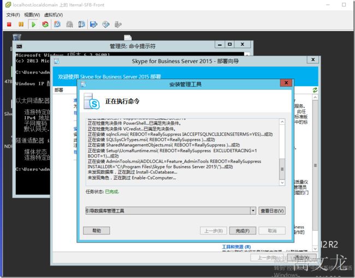Click the revert to snapshot toolbar icon
Image resolution: width=355 pixels, height=278 pixels.
coord(69,24)
